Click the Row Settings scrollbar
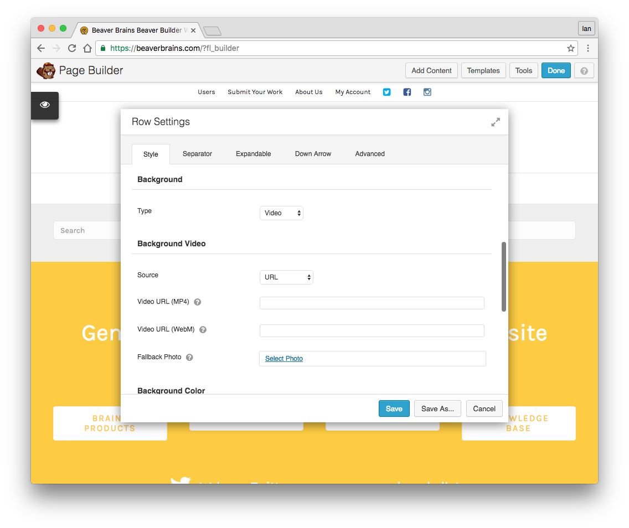 click(504, 277)
